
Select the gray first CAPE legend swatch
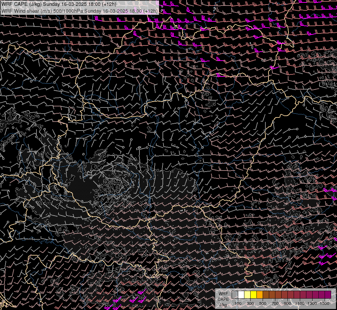click(x=235, y=294)
